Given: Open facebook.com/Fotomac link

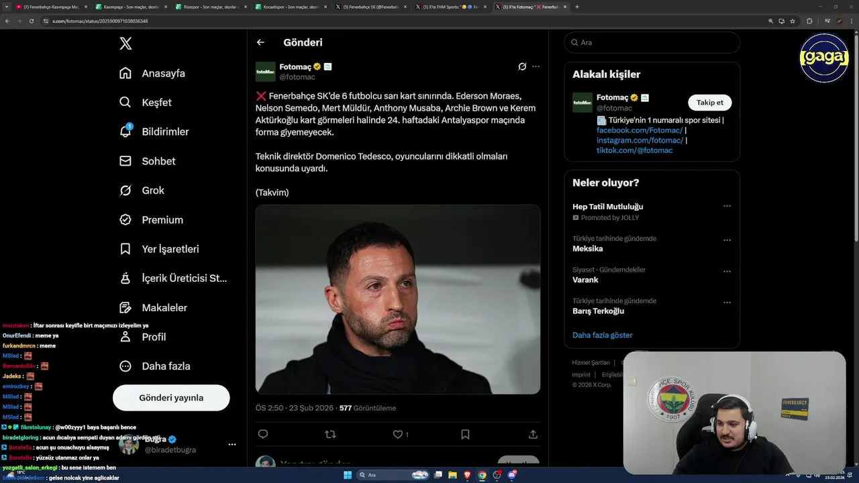Looking at the screenshot, I should [640, 130].
